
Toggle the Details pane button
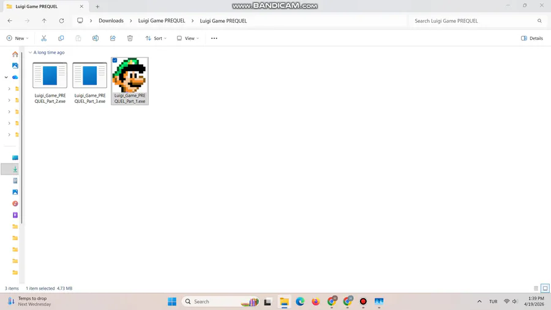coord(532,39)
